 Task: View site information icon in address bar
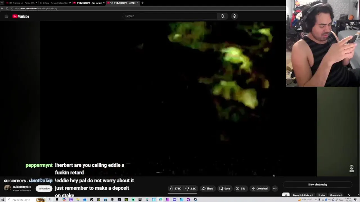pyautogui.click(x=12, y=8)
